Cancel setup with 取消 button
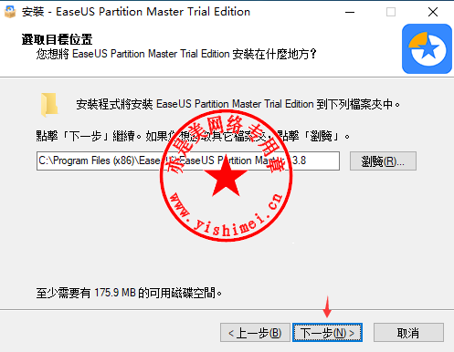 tap(408, 333)
